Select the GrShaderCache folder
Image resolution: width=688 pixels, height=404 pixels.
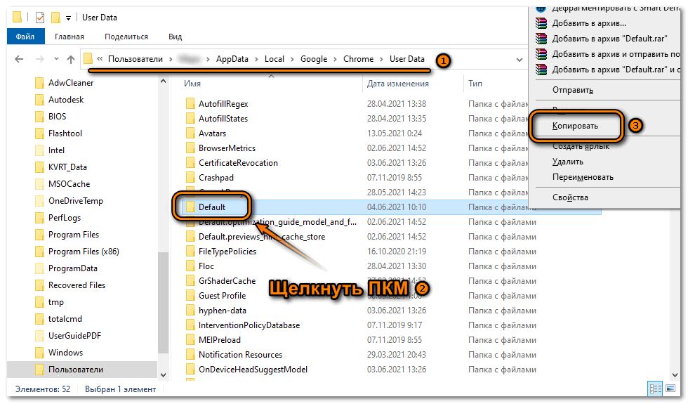click(x=227, y=280)
